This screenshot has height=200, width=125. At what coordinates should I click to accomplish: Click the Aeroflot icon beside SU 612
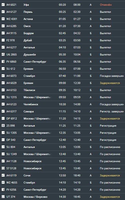3,69
